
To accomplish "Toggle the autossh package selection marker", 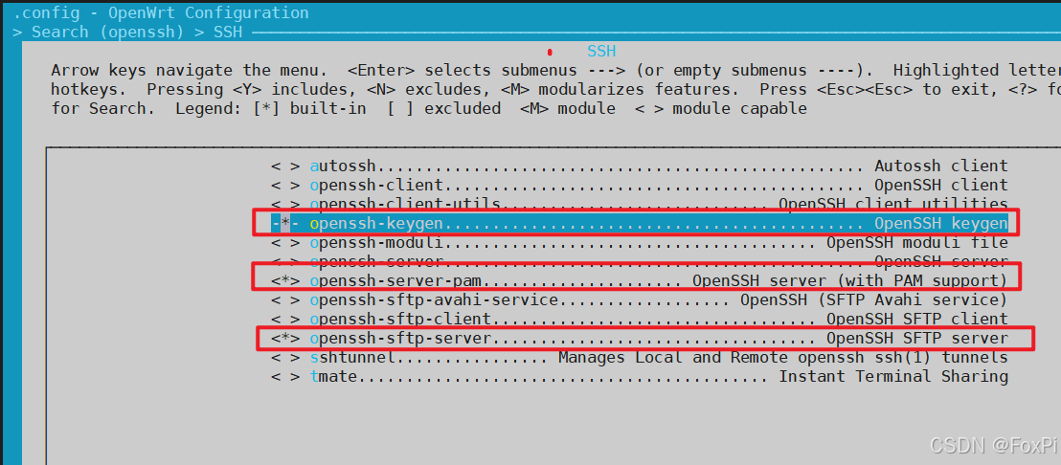I will tap(284, 166).
